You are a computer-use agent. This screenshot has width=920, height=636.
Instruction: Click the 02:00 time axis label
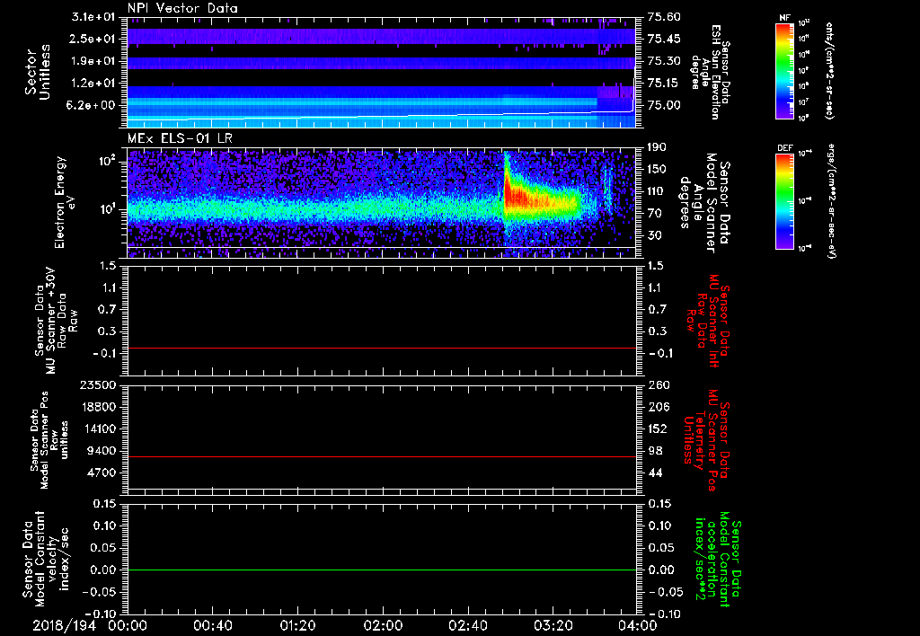pyautogui.click(x=383, y=625)
